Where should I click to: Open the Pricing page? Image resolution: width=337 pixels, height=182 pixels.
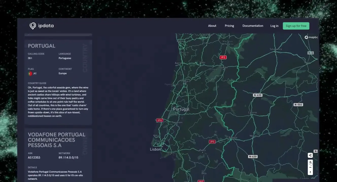point(229,26)
